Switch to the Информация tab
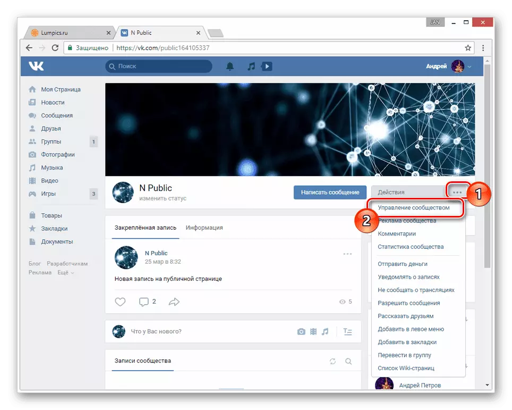This screenshot has width=512, height=410. [204, 228]
